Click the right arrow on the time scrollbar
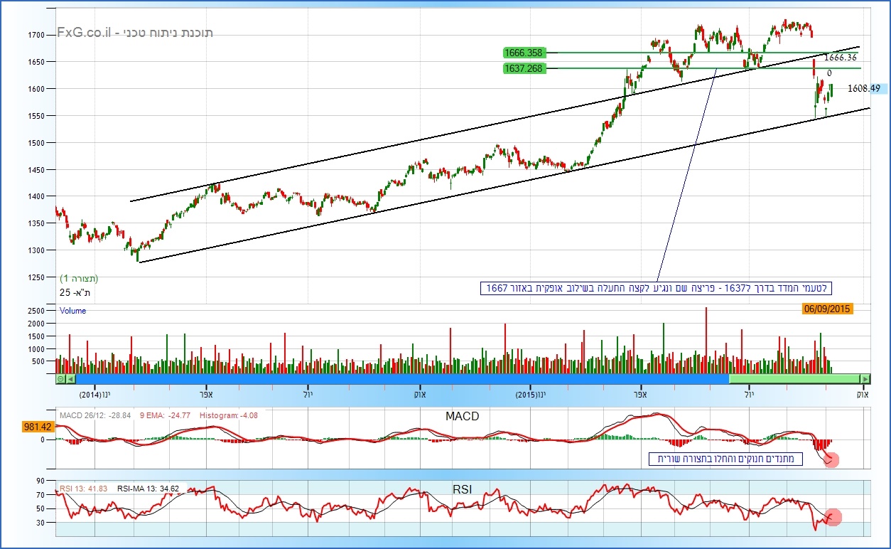This screenshot has width=891, height=549. [x=865, y=379]
